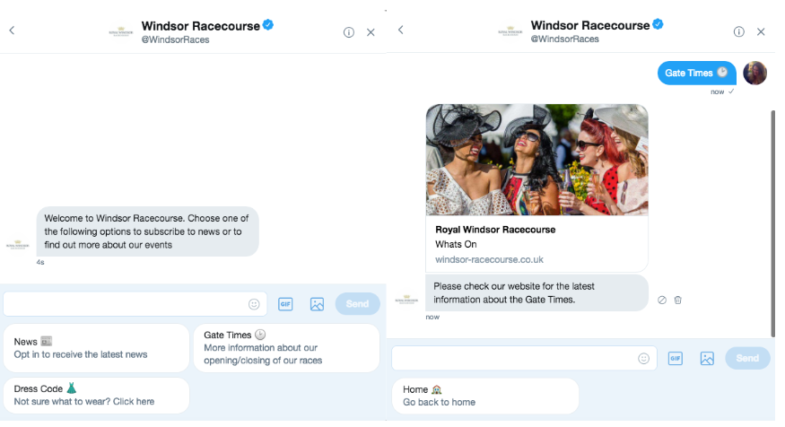Click the 'Please check our website' message
Image resolution: width=785 pixels, height=427 pixels.
click(536, 292)
